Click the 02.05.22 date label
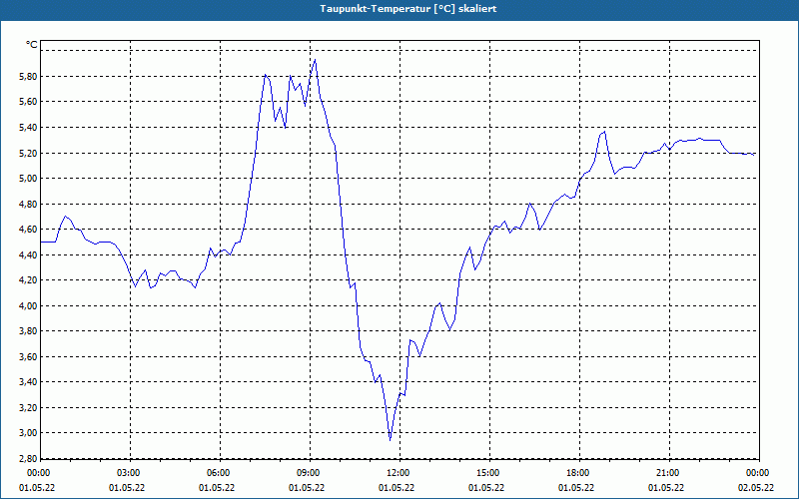Screen dimensions: 799x499 click(756, 487)
